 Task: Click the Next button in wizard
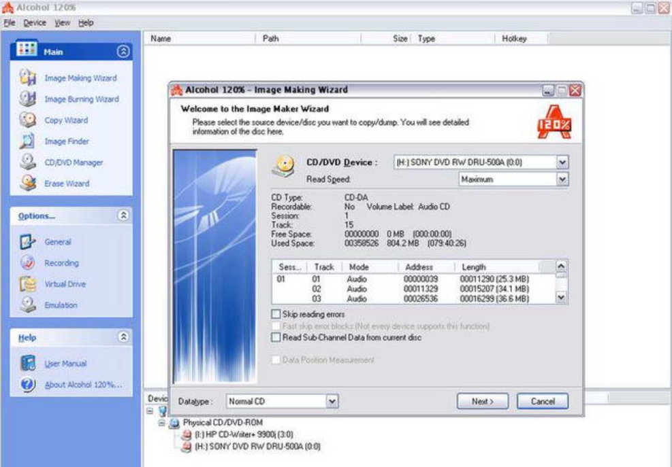pos(483,401)
